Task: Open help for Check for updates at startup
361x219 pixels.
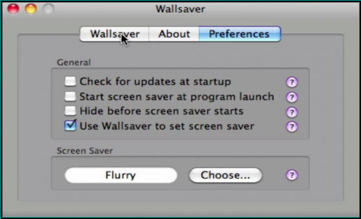Action: (292, 83)
